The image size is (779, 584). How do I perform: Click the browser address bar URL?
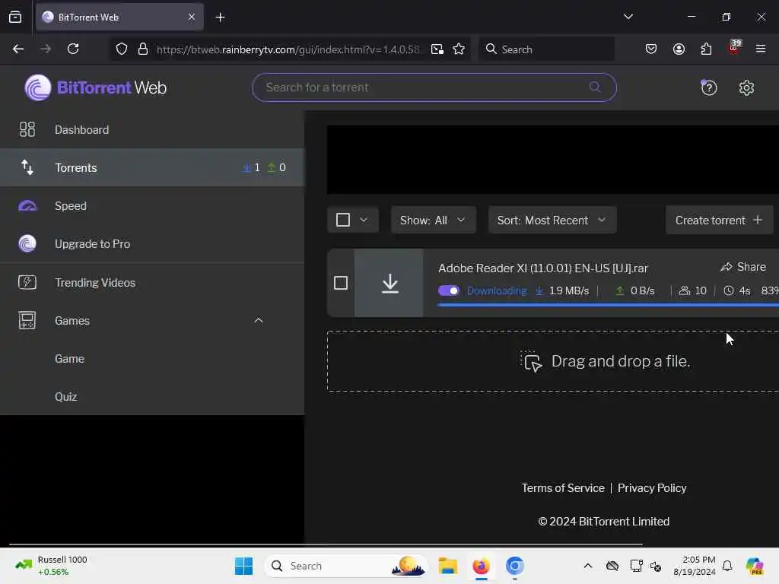pos(288,49)
